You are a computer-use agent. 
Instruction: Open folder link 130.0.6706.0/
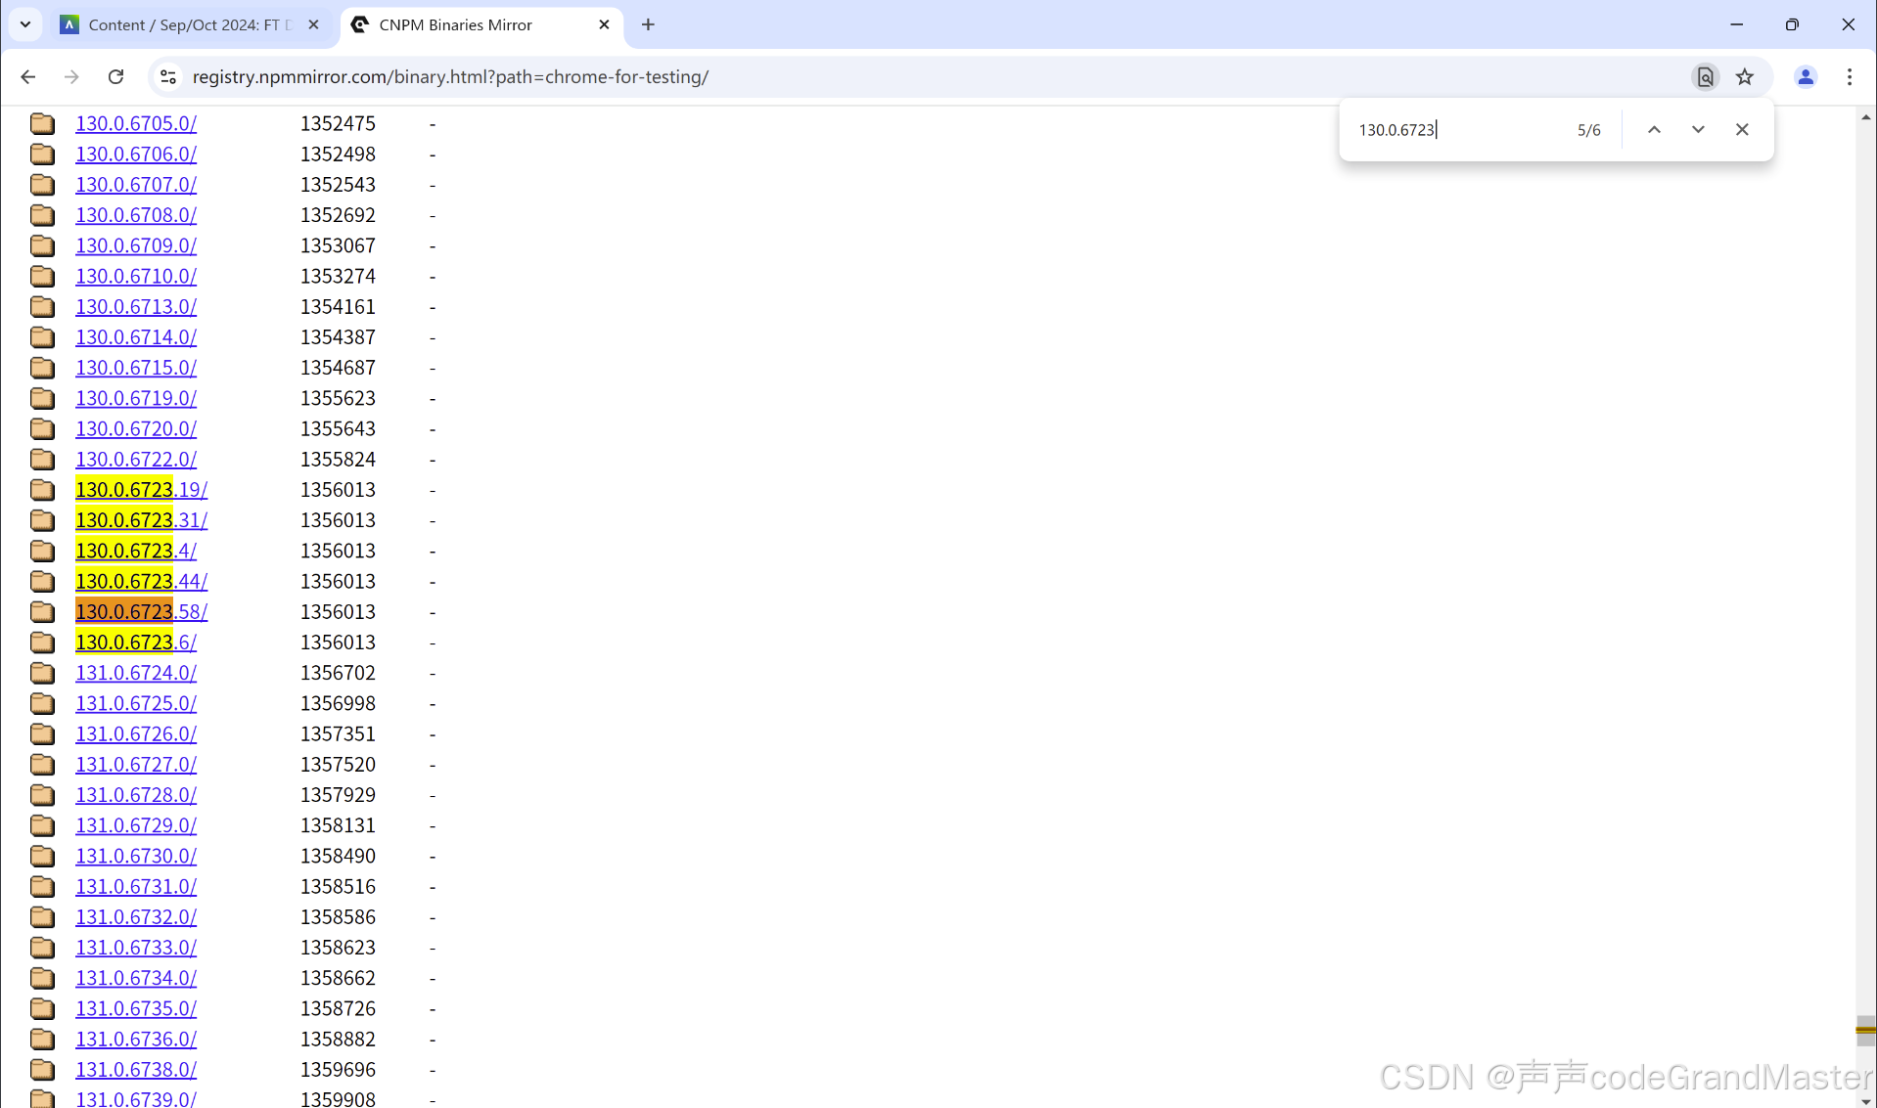(136, 154)
